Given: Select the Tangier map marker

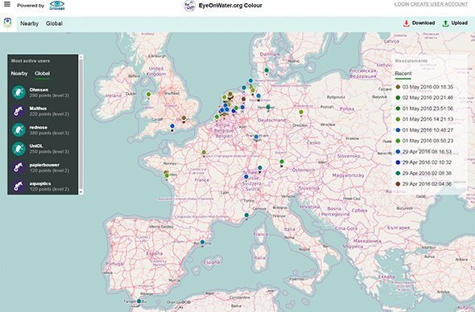Looking at the screenshot, I should click(x=138, y=301).
